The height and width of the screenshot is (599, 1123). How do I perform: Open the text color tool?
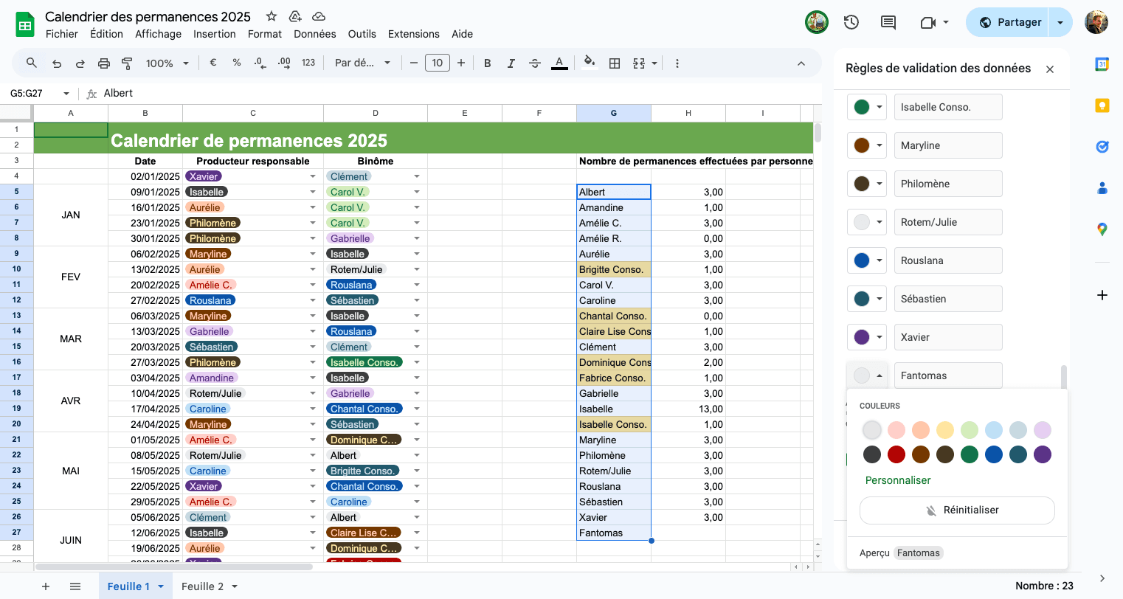[x=559, y=63]
